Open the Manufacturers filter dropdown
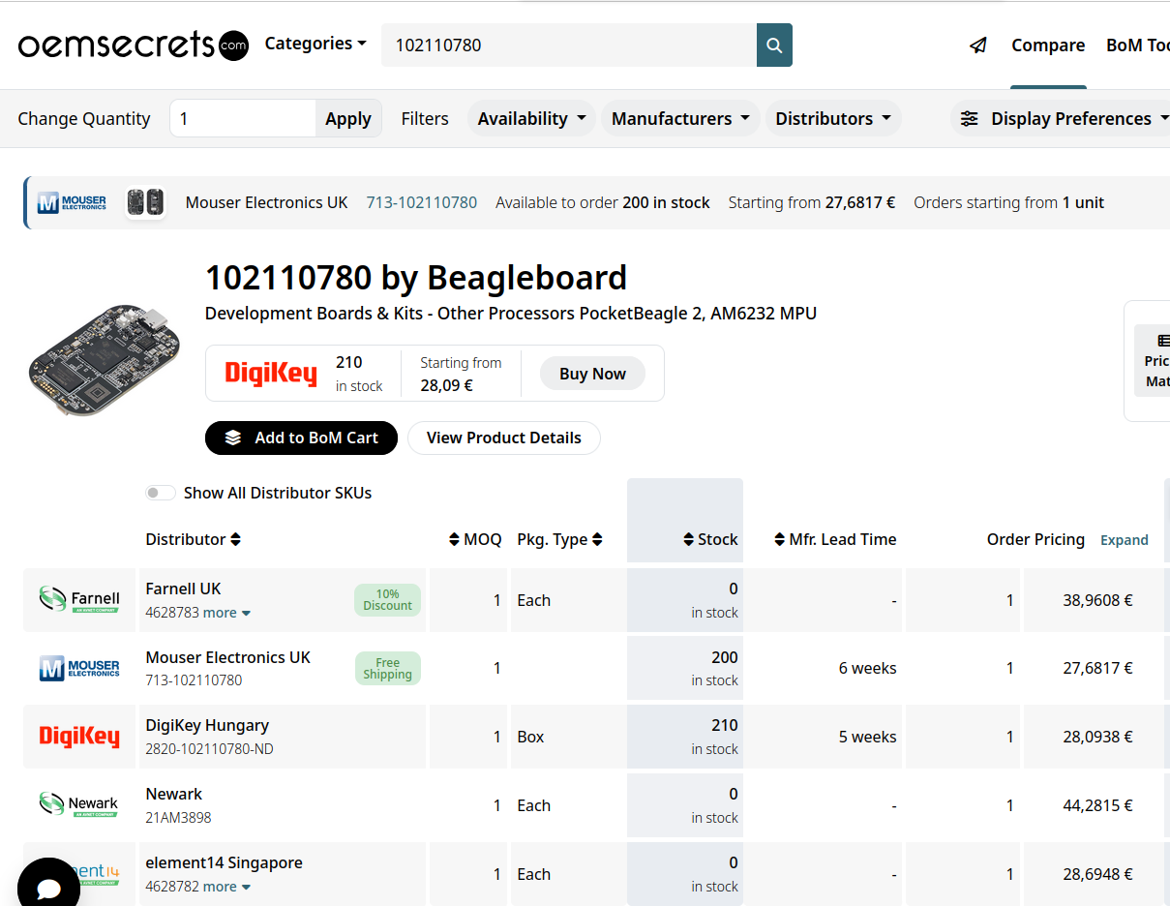The image size is (1170, 906). pos(681,119)
